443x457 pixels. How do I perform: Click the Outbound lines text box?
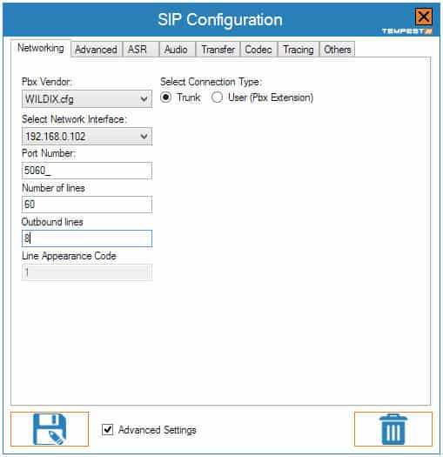87,239
